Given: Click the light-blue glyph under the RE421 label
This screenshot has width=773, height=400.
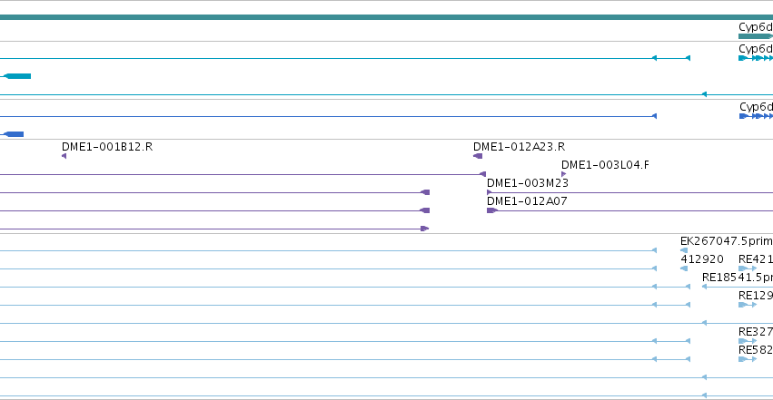Looking at the screenshot, I should 748,268.
